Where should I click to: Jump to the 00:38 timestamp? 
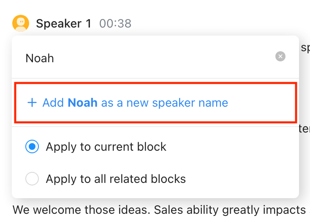click(x=115, y=24)
